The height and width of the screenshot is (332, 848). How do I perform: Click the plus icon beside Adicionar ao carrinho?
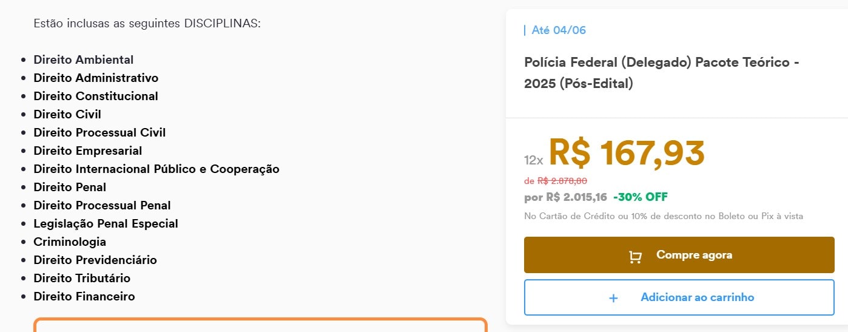click(x=613, y=298)
